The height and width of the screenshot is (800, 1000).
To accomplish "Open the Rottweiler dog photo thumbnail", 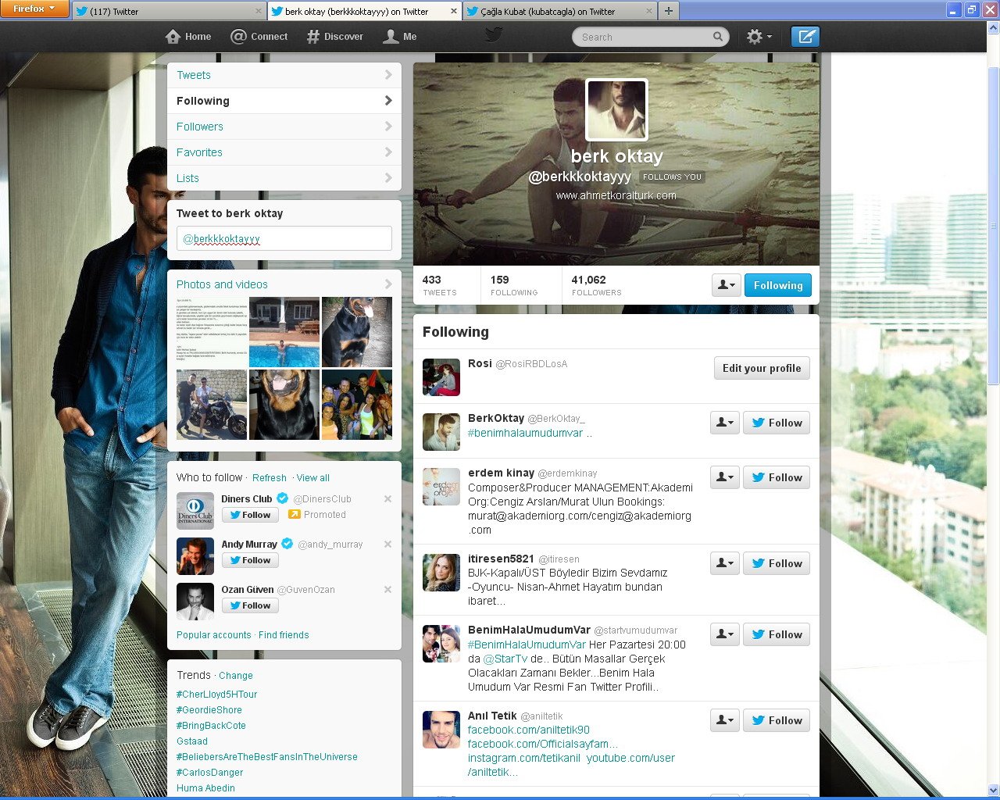I will click(x=357, y=332).
